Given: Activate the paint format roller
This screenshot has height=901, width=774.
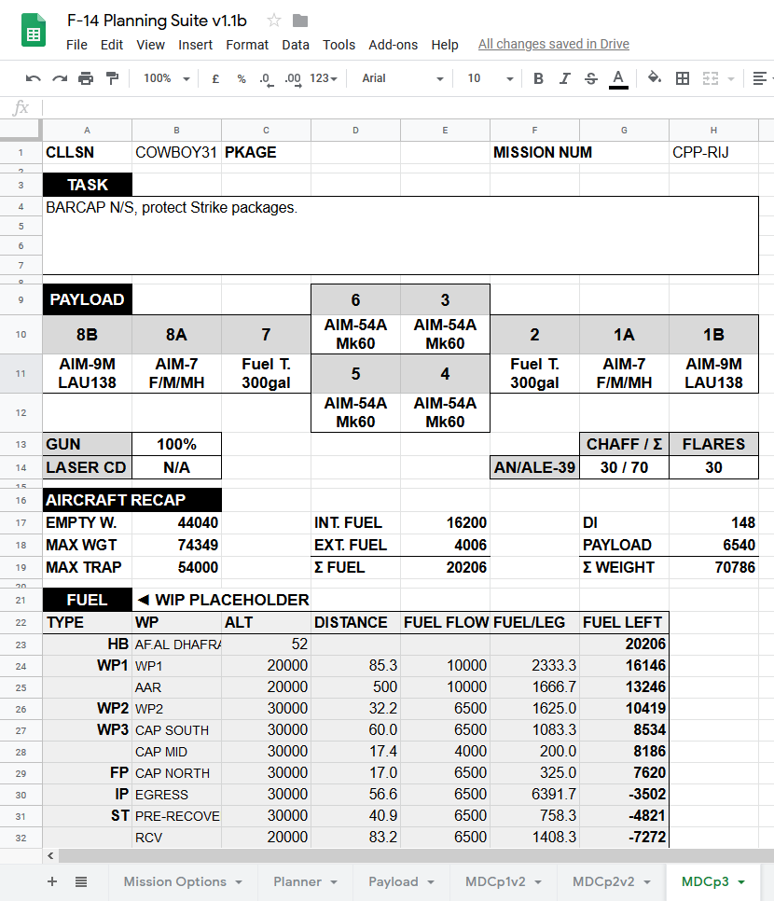Looking at the screenshot, I should click(112, 78).
